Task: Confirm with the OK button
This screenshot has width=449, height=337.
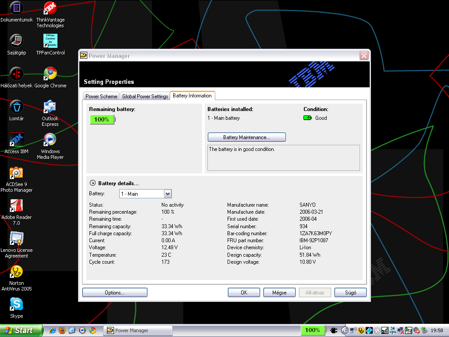Action: tap(244, 293)
